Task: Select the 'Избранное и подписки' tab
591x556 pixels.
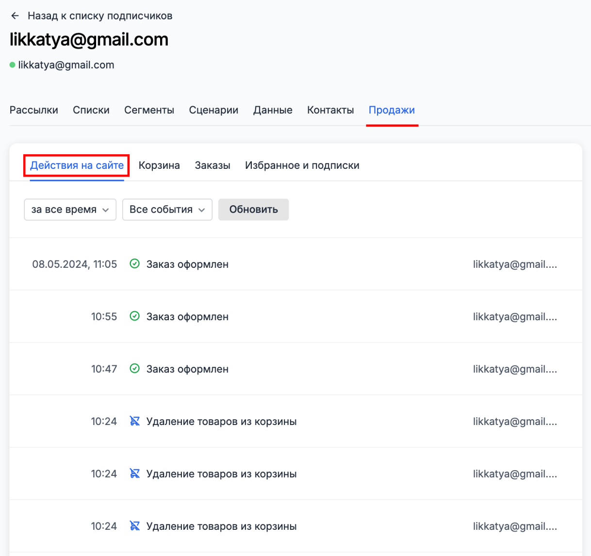Action: [x=302, y=165]
